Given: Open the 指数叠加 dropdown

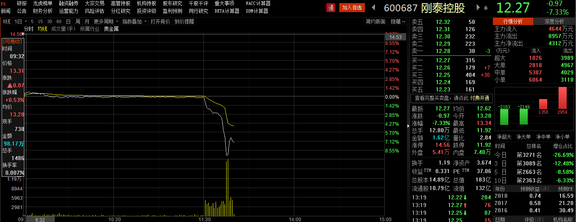Looking at the screenshot, I should click(134, 21).
